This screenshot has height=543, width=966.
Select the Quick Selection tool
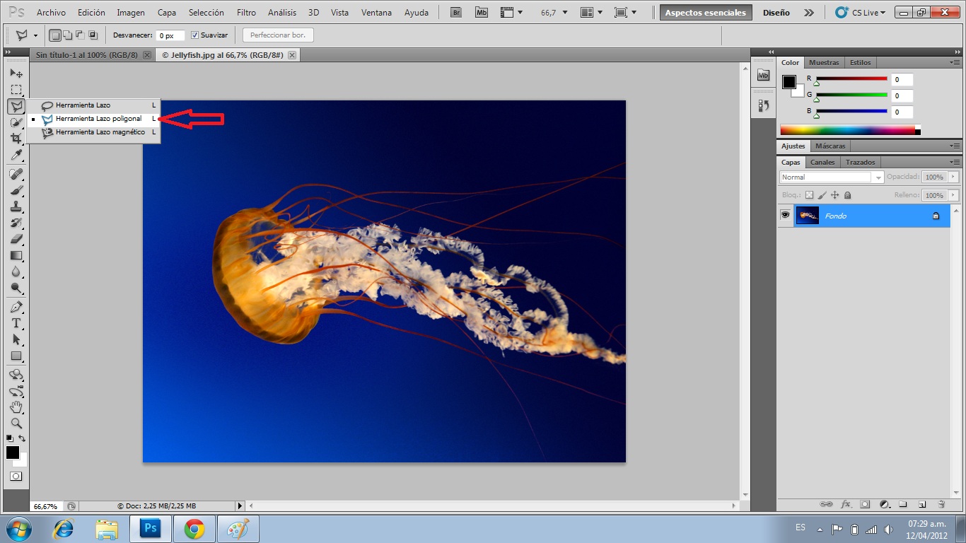tap(16, 123)
